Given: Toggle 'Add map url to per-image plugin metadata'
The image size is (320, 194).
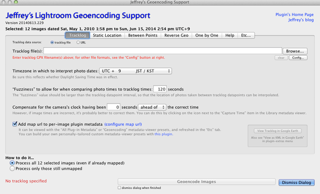Looking at the screenshot, I should pos(15,124).
